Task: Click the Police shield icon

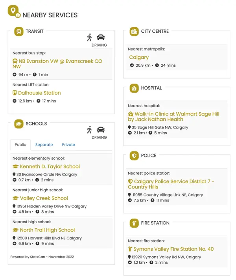Action: (135, 156)
